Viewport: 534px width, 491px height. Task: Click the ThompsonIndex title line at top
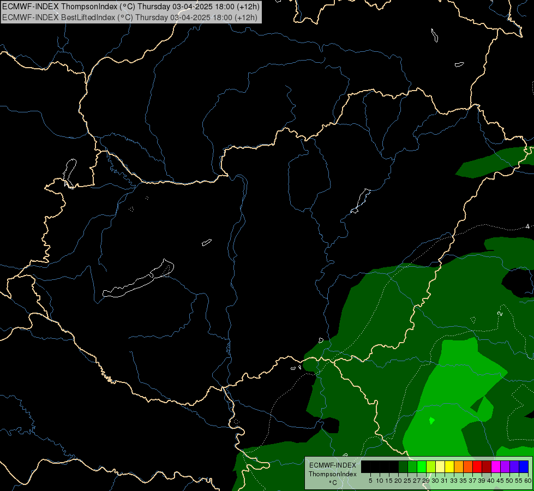tap(131, 7)
